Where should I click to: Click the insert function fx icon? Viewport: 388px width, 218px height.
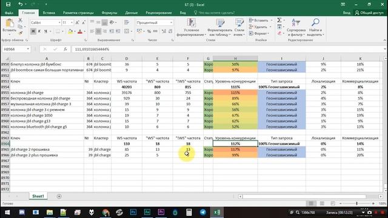(x=65, y=49)
